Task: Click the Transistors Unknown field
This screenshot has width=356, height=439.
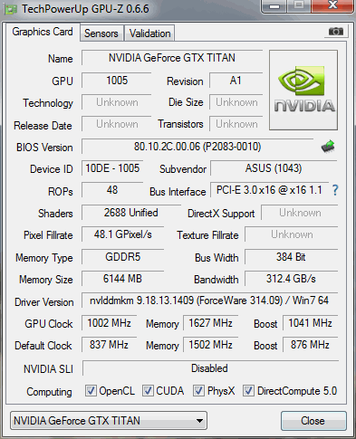Action: pyautogui.click(x=236, y=124)
